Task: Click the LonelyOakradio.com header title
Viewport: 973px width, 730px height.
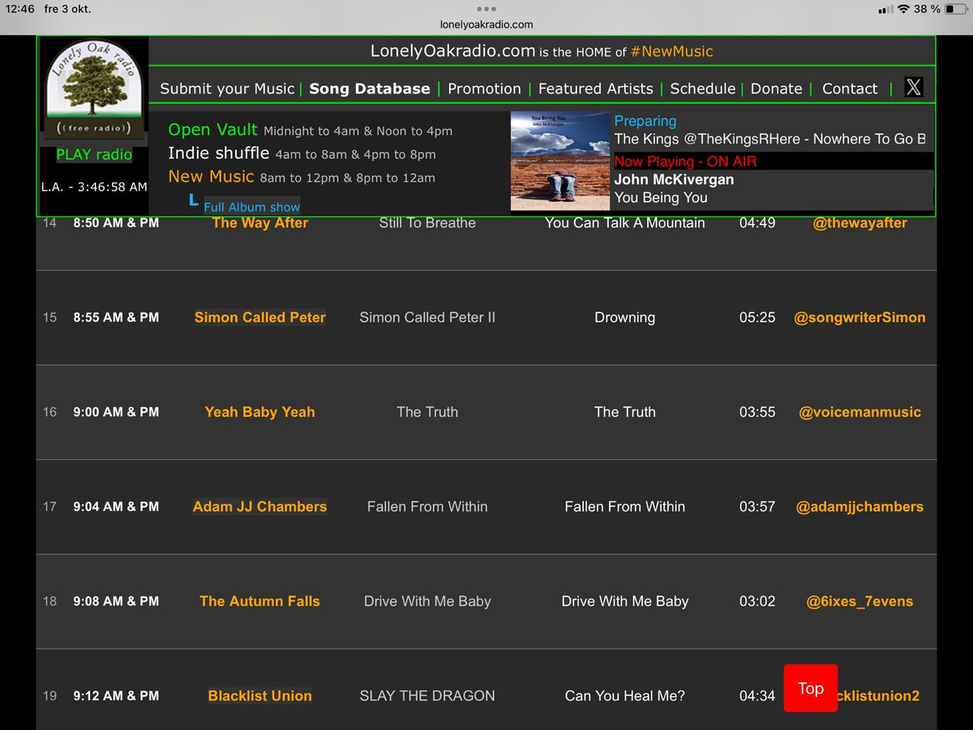Action: pyautogui.click(x=452, y=51)
